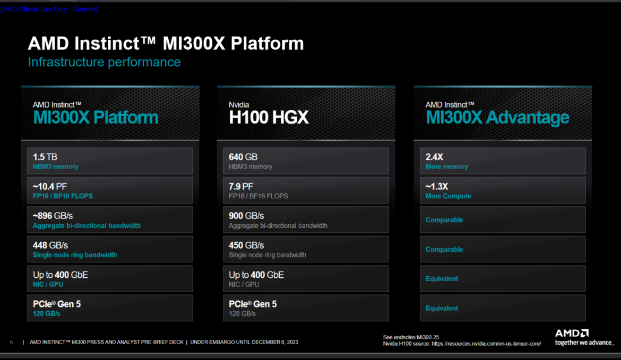The image size is (621, 360).
Task: Click the AMD logo in the corner
Action: click(x=572, y=333)
